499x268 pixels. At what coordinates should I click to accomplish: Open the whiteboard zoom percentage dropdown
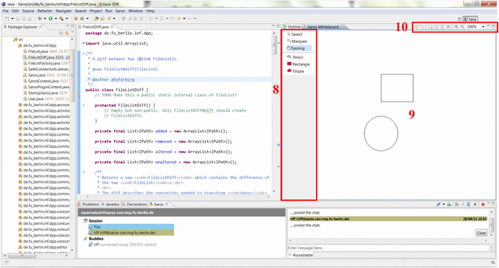483,27
